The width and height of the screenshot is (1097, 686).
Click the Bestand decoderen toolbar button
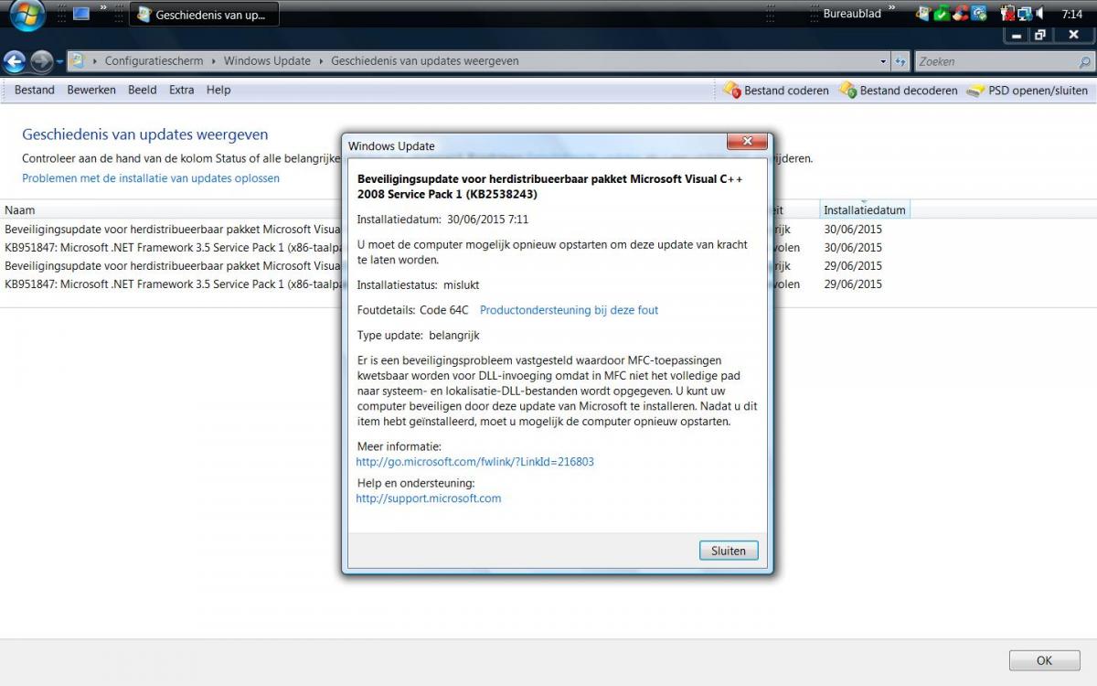899,91
